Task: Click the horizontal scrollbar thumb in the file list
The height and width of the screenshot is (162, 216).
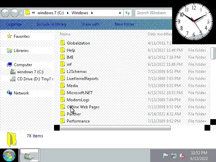Action: click(115, 128)
